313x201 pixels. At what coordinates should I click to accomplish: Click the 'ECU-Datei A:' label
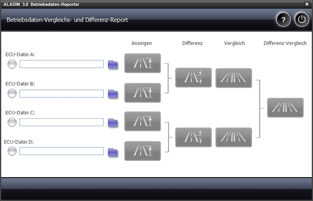tap(20, 54)
